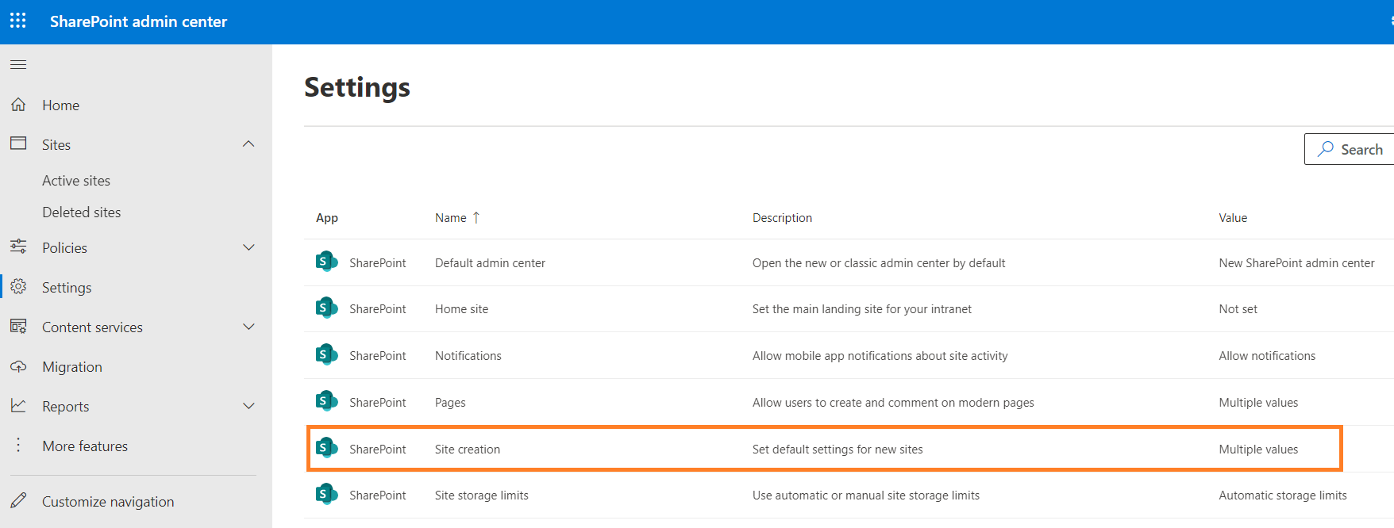Click the Home house icon
Screen dimensions: 1394x528
point(18,105)
